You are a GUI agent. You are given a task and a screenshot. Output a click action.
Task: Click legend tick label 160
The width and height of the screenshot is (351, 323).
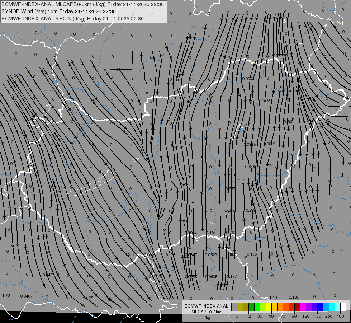(x=317, y=316)
